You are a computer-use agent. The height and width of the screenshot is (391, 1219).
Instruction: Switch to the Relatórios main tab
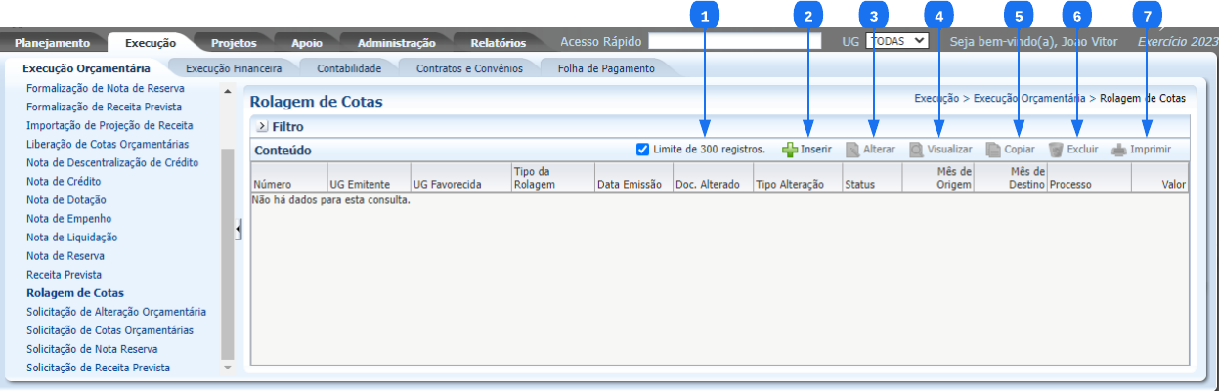pos(498,43)
